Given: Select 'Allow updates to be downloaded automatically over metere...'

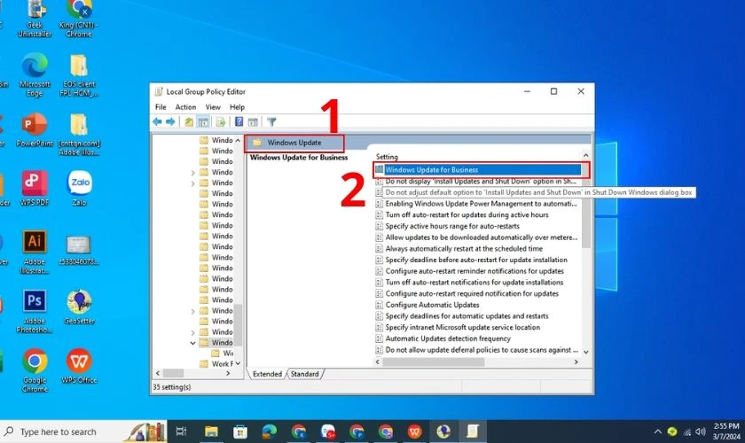Looking at the screenshot, I should click(477, 237).
